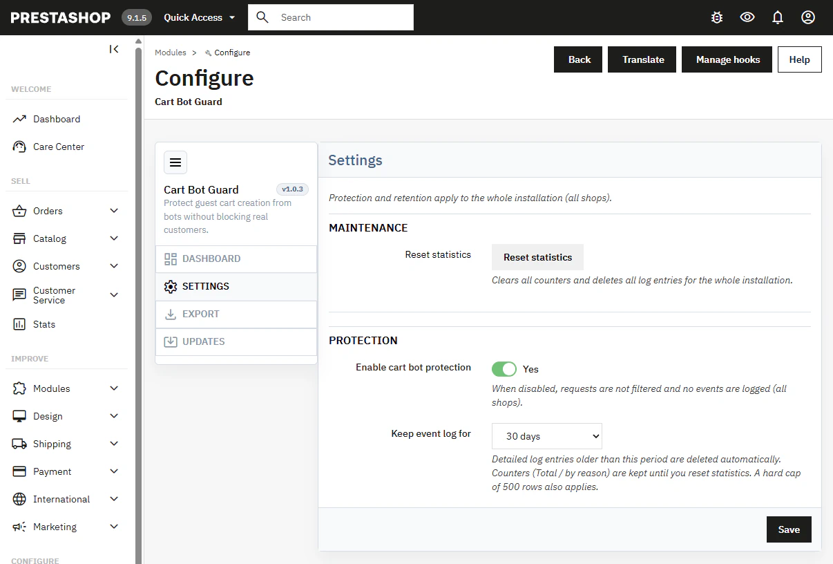Click the Care Center headset icon

pyautogui.click(x=19, y=147)
